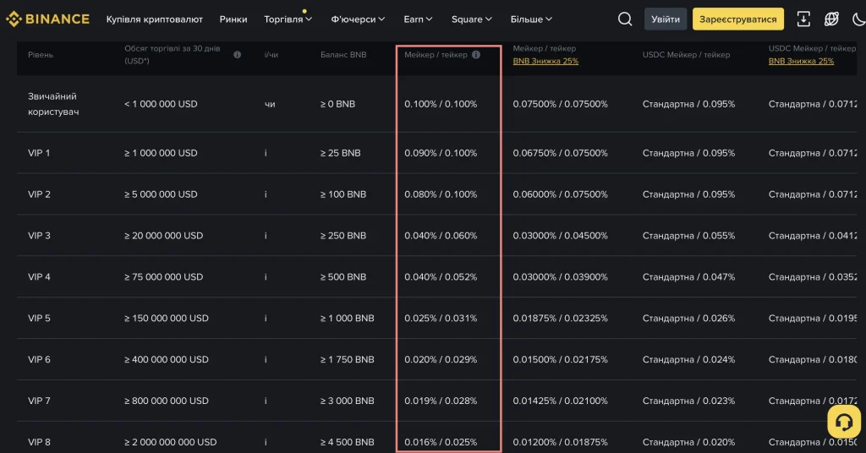Click the '0.025% / 0.031%' fee cell
Viewport: 866px width, 453px height.
click(x=441, y=319)
